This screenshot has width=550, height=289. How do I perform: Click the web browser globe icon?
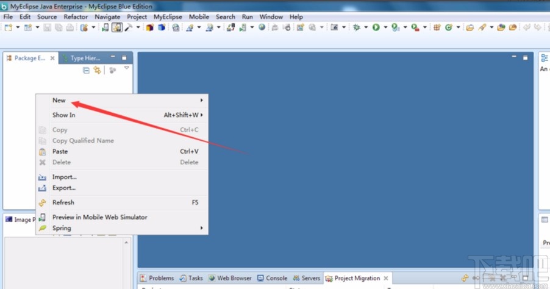pyautogui.click(x=262, y=27)
